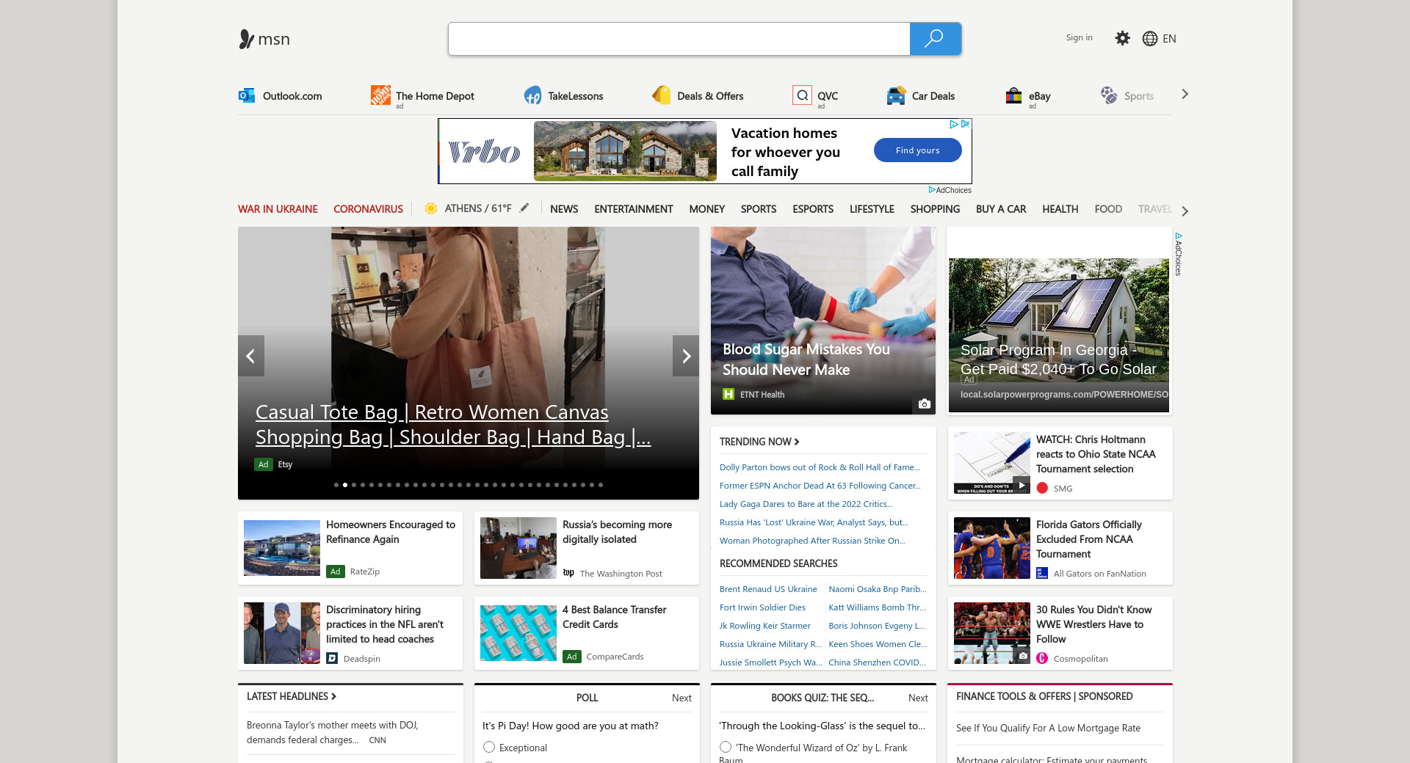This screenshot has width=1410, height=763.
Task: Edit weather location with pencil icon
Action: pyautogui.click(x=524, y=208)
